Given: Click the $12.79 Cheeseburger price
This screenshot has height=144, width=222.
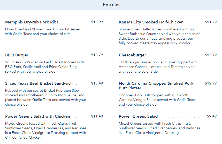Looking at the screenshot, I should [x=211, y=55].
